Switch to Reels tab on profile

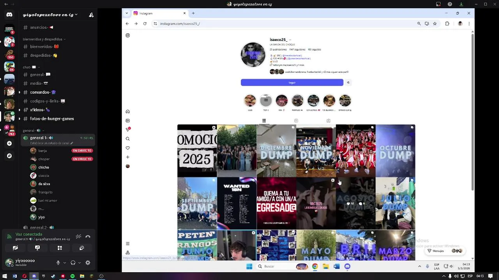(296, 121)
